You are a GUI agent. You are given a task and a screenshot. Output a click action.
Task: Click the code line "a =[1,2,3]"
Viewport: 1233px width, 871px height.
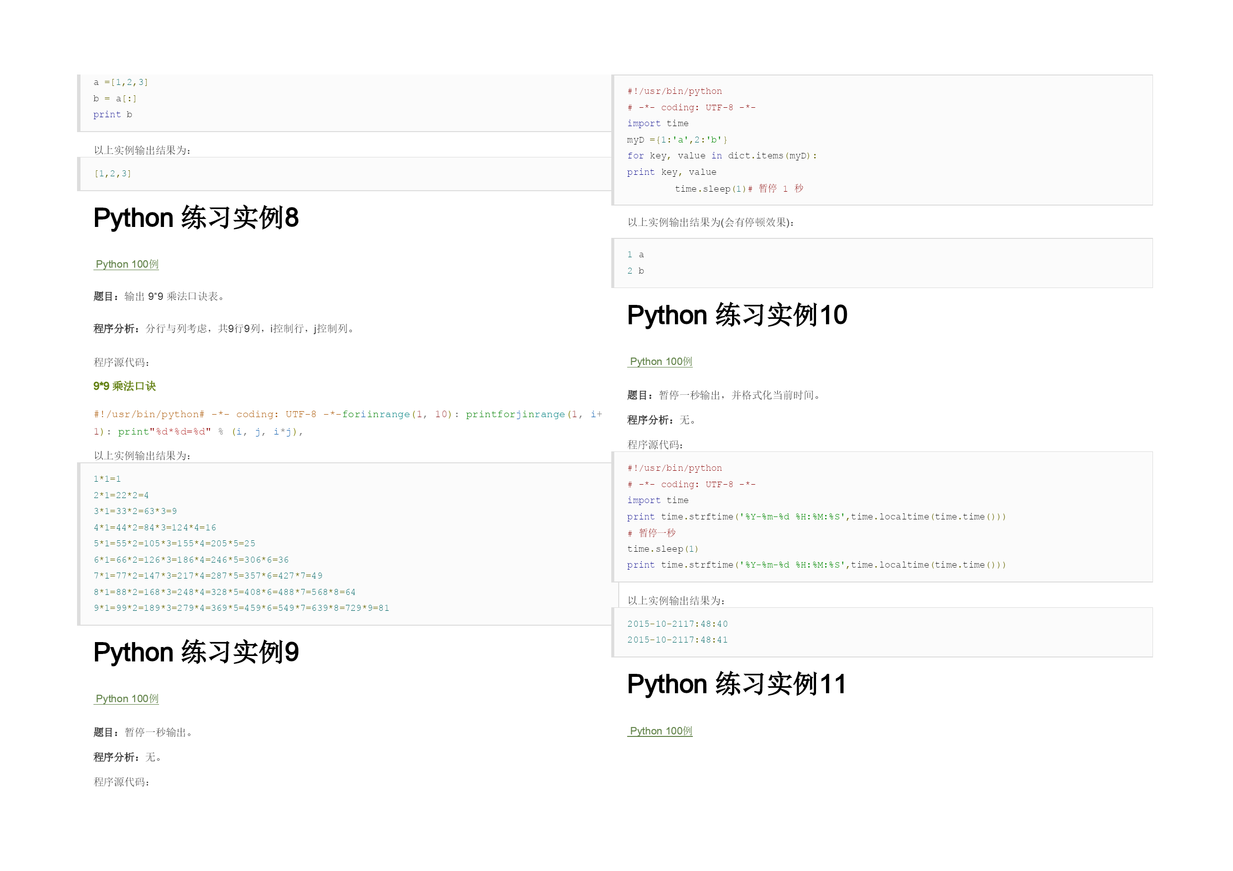click(x=121, y=82)
